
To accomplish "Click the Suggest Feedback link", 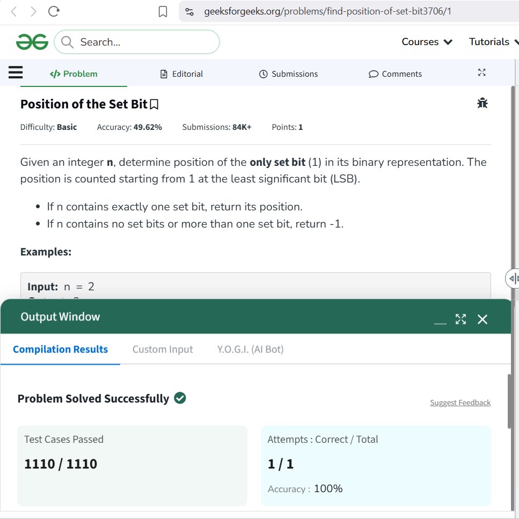I will [x=460, y=403].
